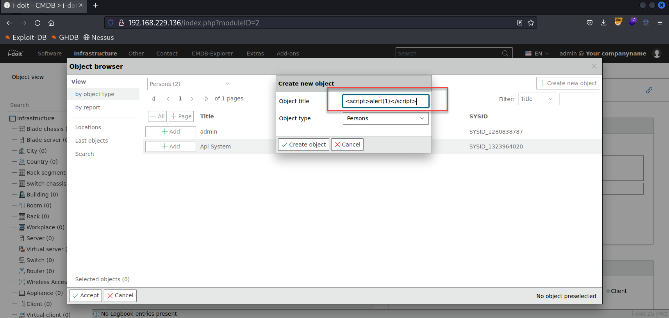Cancel the Object browser dialog
The image size is (669, 318).
(x=120, y=296)
